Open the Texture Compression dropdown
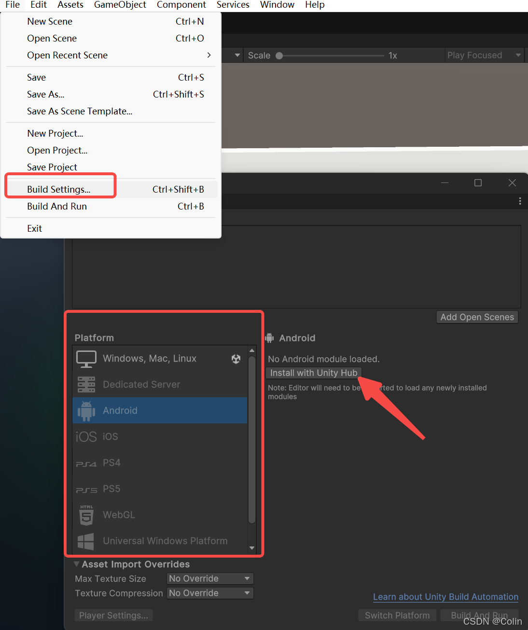 [210, 593]
